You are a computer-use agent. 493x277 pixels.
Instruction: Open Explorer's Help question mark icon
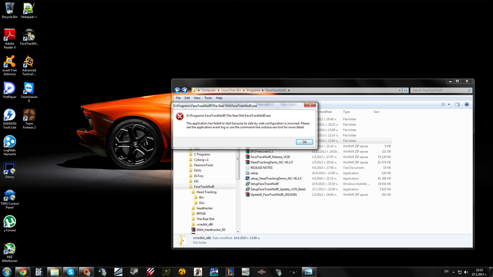[x=467, y=104]
